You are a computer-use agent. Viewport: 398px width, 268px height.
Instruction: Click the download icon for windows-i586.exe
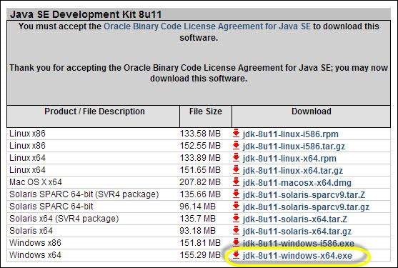pyautogui.click(x=236, y=243)
